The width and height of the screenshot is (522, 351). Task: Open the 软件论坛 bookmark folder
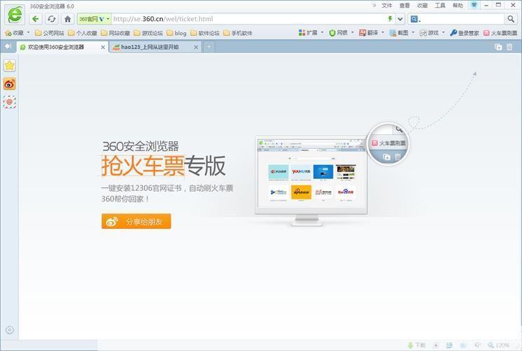pyautogui.click(x=205, y=33)
